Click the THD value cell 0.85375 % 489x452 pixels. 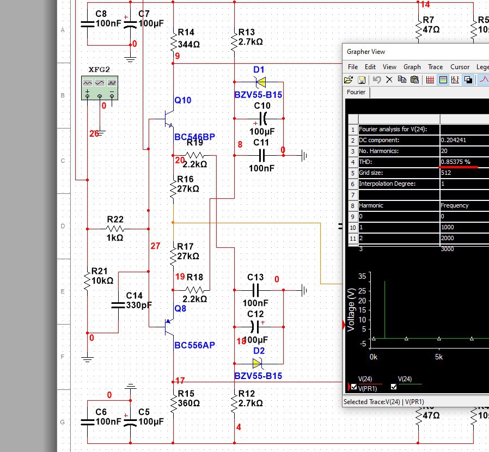tap(455, 162)
